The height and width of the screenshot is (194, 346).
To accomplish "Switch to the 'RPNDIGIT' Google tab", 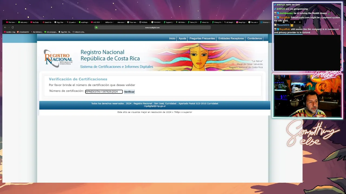I will click(x=156, y=22).
